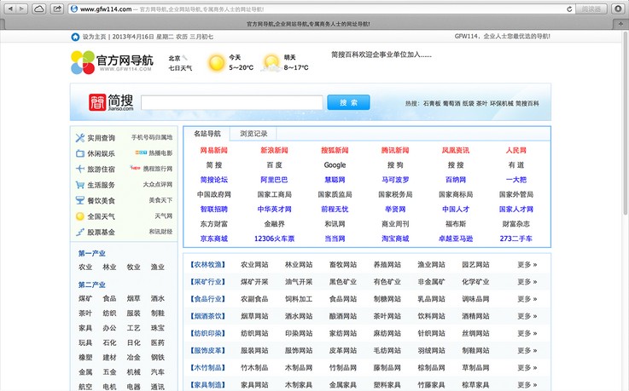Go back with the browser back arrow

(x=10, y=9)
